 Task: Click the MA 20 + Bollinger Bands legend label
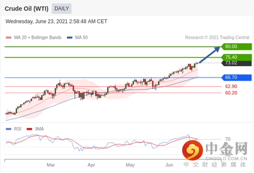[x=38, y=38]
